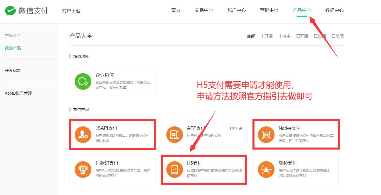Image resolution: width=381 pixels, height=195 pixels.
Task: Click the Native支付 QR code icon
Action: point(266,135)
